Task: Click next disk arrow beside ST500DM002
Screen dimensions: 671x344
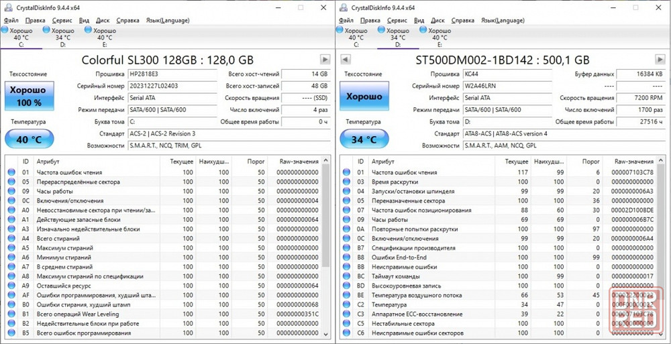Action: coord(660,60)
